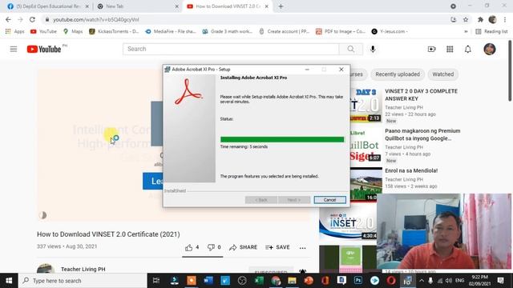Open the YouTube guide hamburger menu
This screenshot has width=513, height=288.
point(14,49)
